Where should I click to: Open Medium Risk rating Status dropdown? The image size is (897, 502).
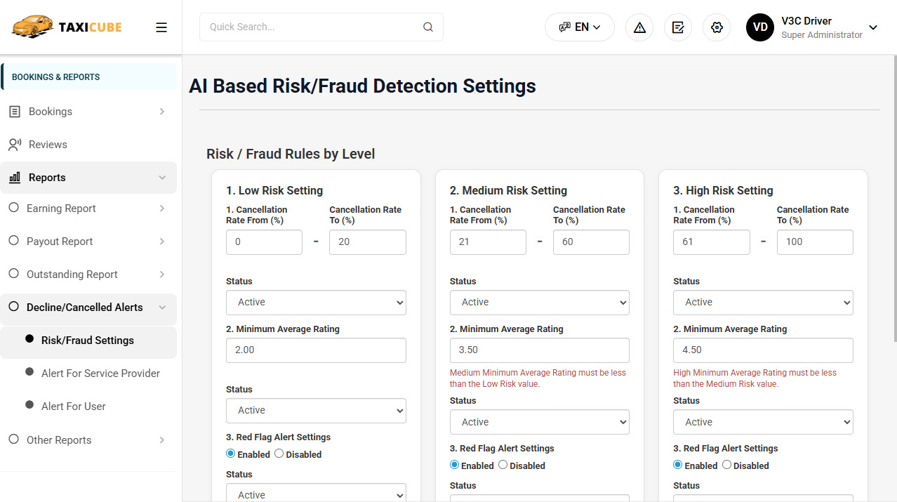pyautogui.click(x=540, y=422)
